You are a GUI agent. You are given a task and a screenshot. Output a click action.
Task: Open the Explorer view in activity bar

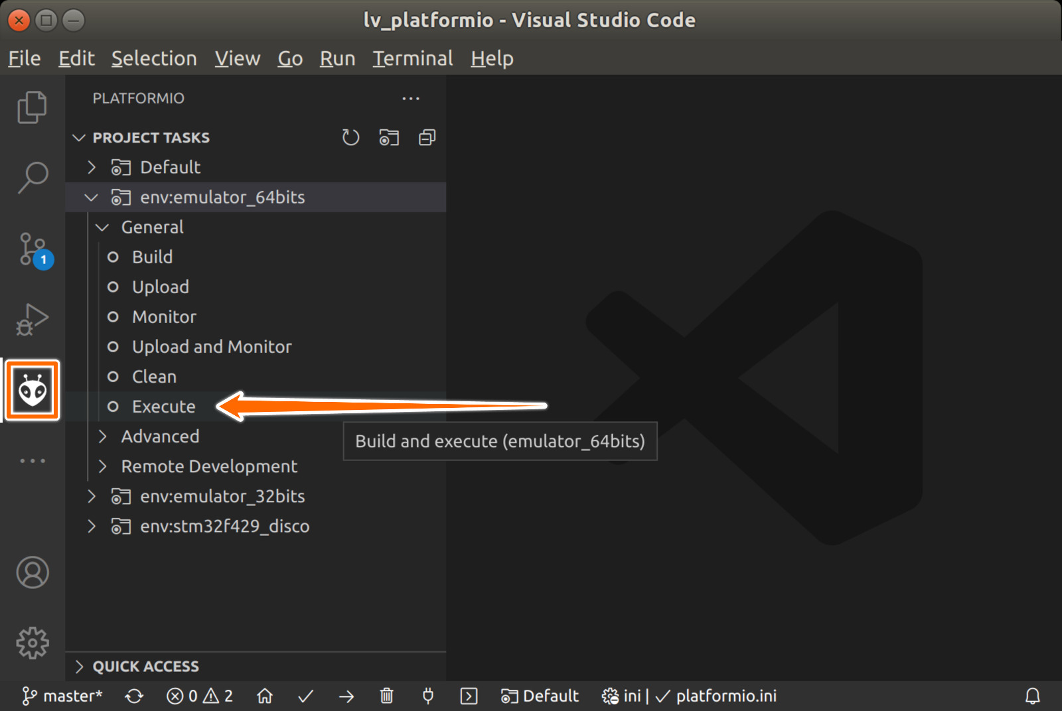pyautogui.click(x=32, y=107)
